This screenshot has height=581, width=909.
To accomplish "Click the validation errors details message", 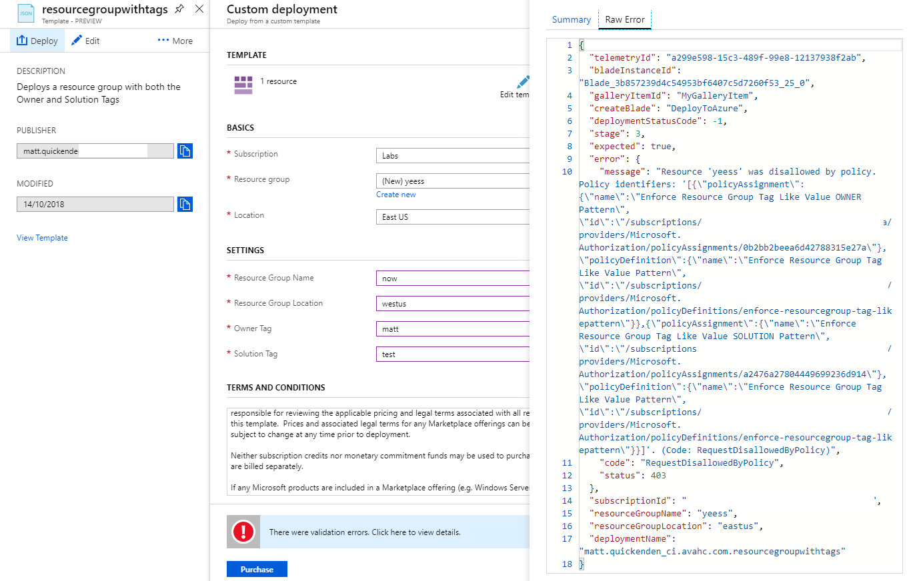I will coord(365,532).
